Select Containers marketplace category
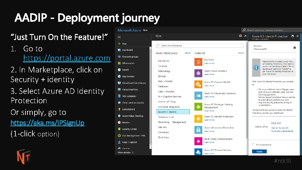The image size is (302, 170). pos(163,132)
